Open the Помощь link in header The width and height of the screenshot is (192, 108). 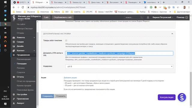[180, 17]
